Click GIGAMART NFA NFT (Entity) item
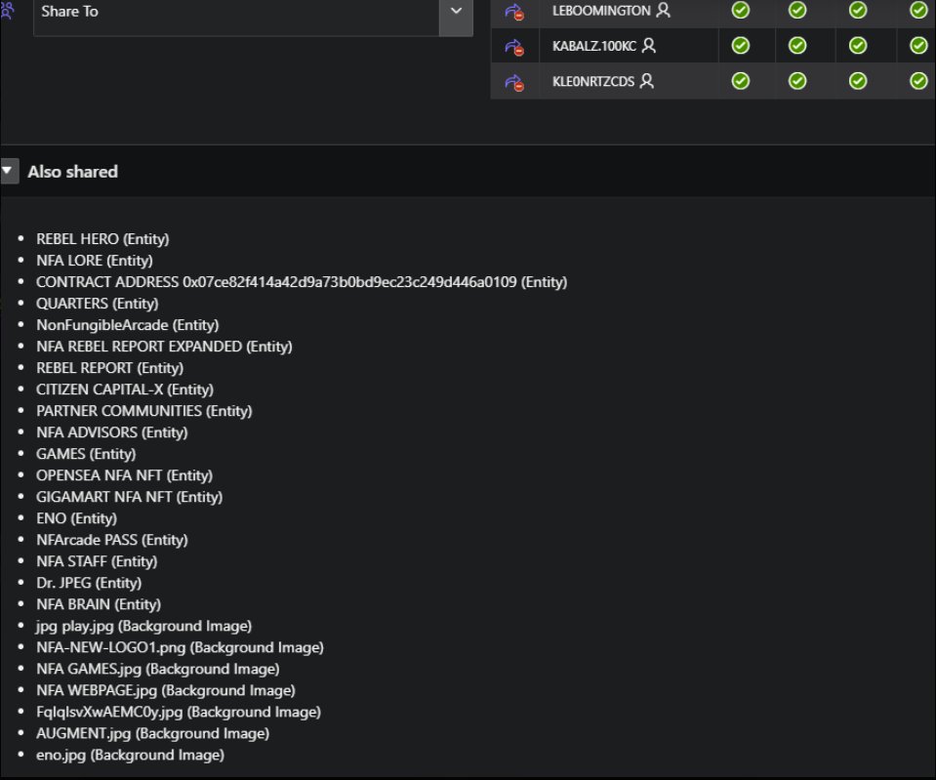This screenshot has width=936, height=780. [129, 497]
